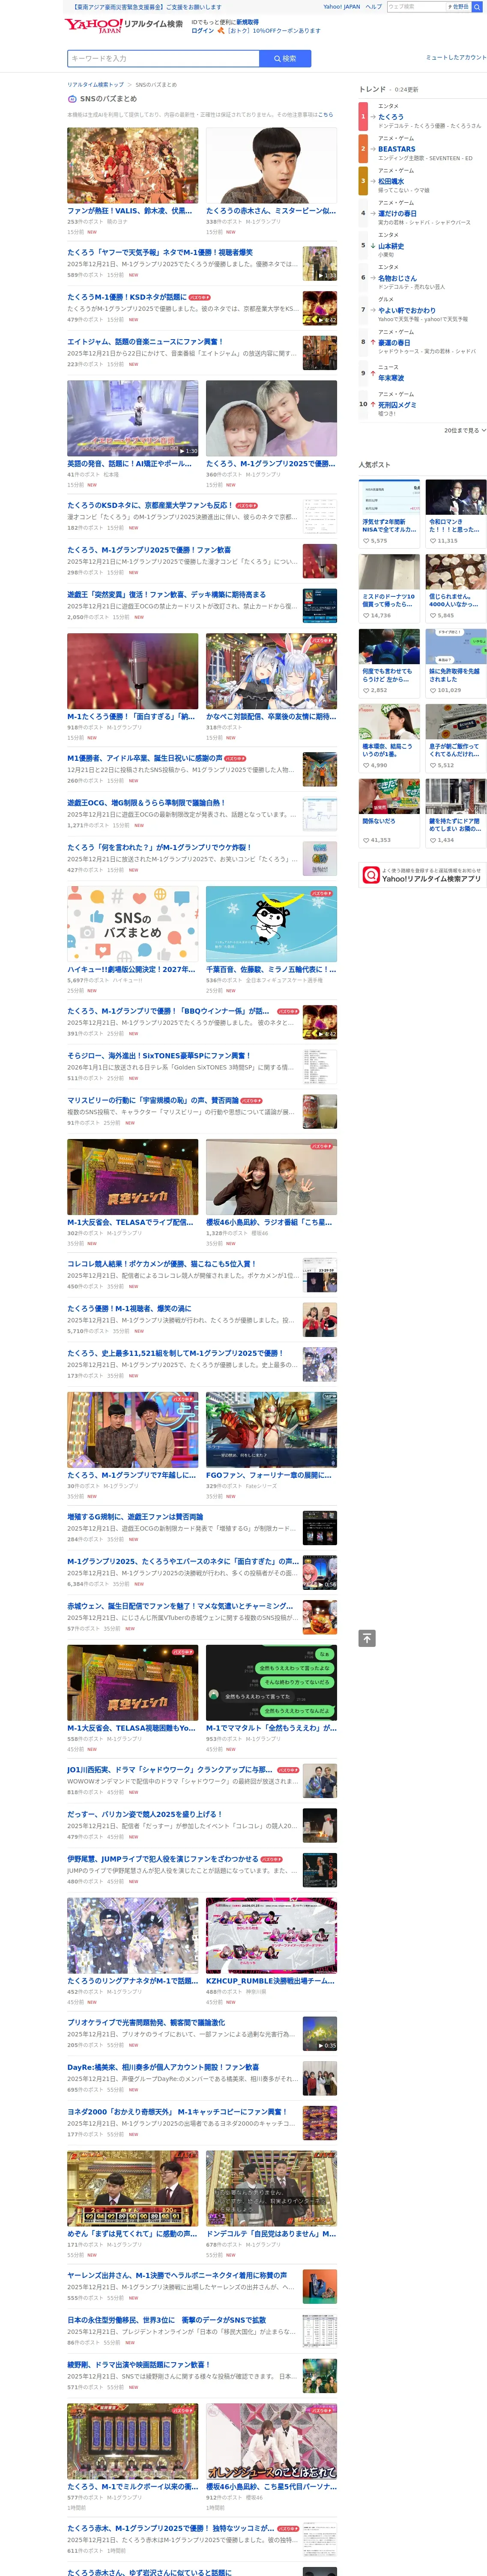Select trend number 9 年末寒波
The height and width of the screenshot is (2576, 487).
tap(391, 378)
